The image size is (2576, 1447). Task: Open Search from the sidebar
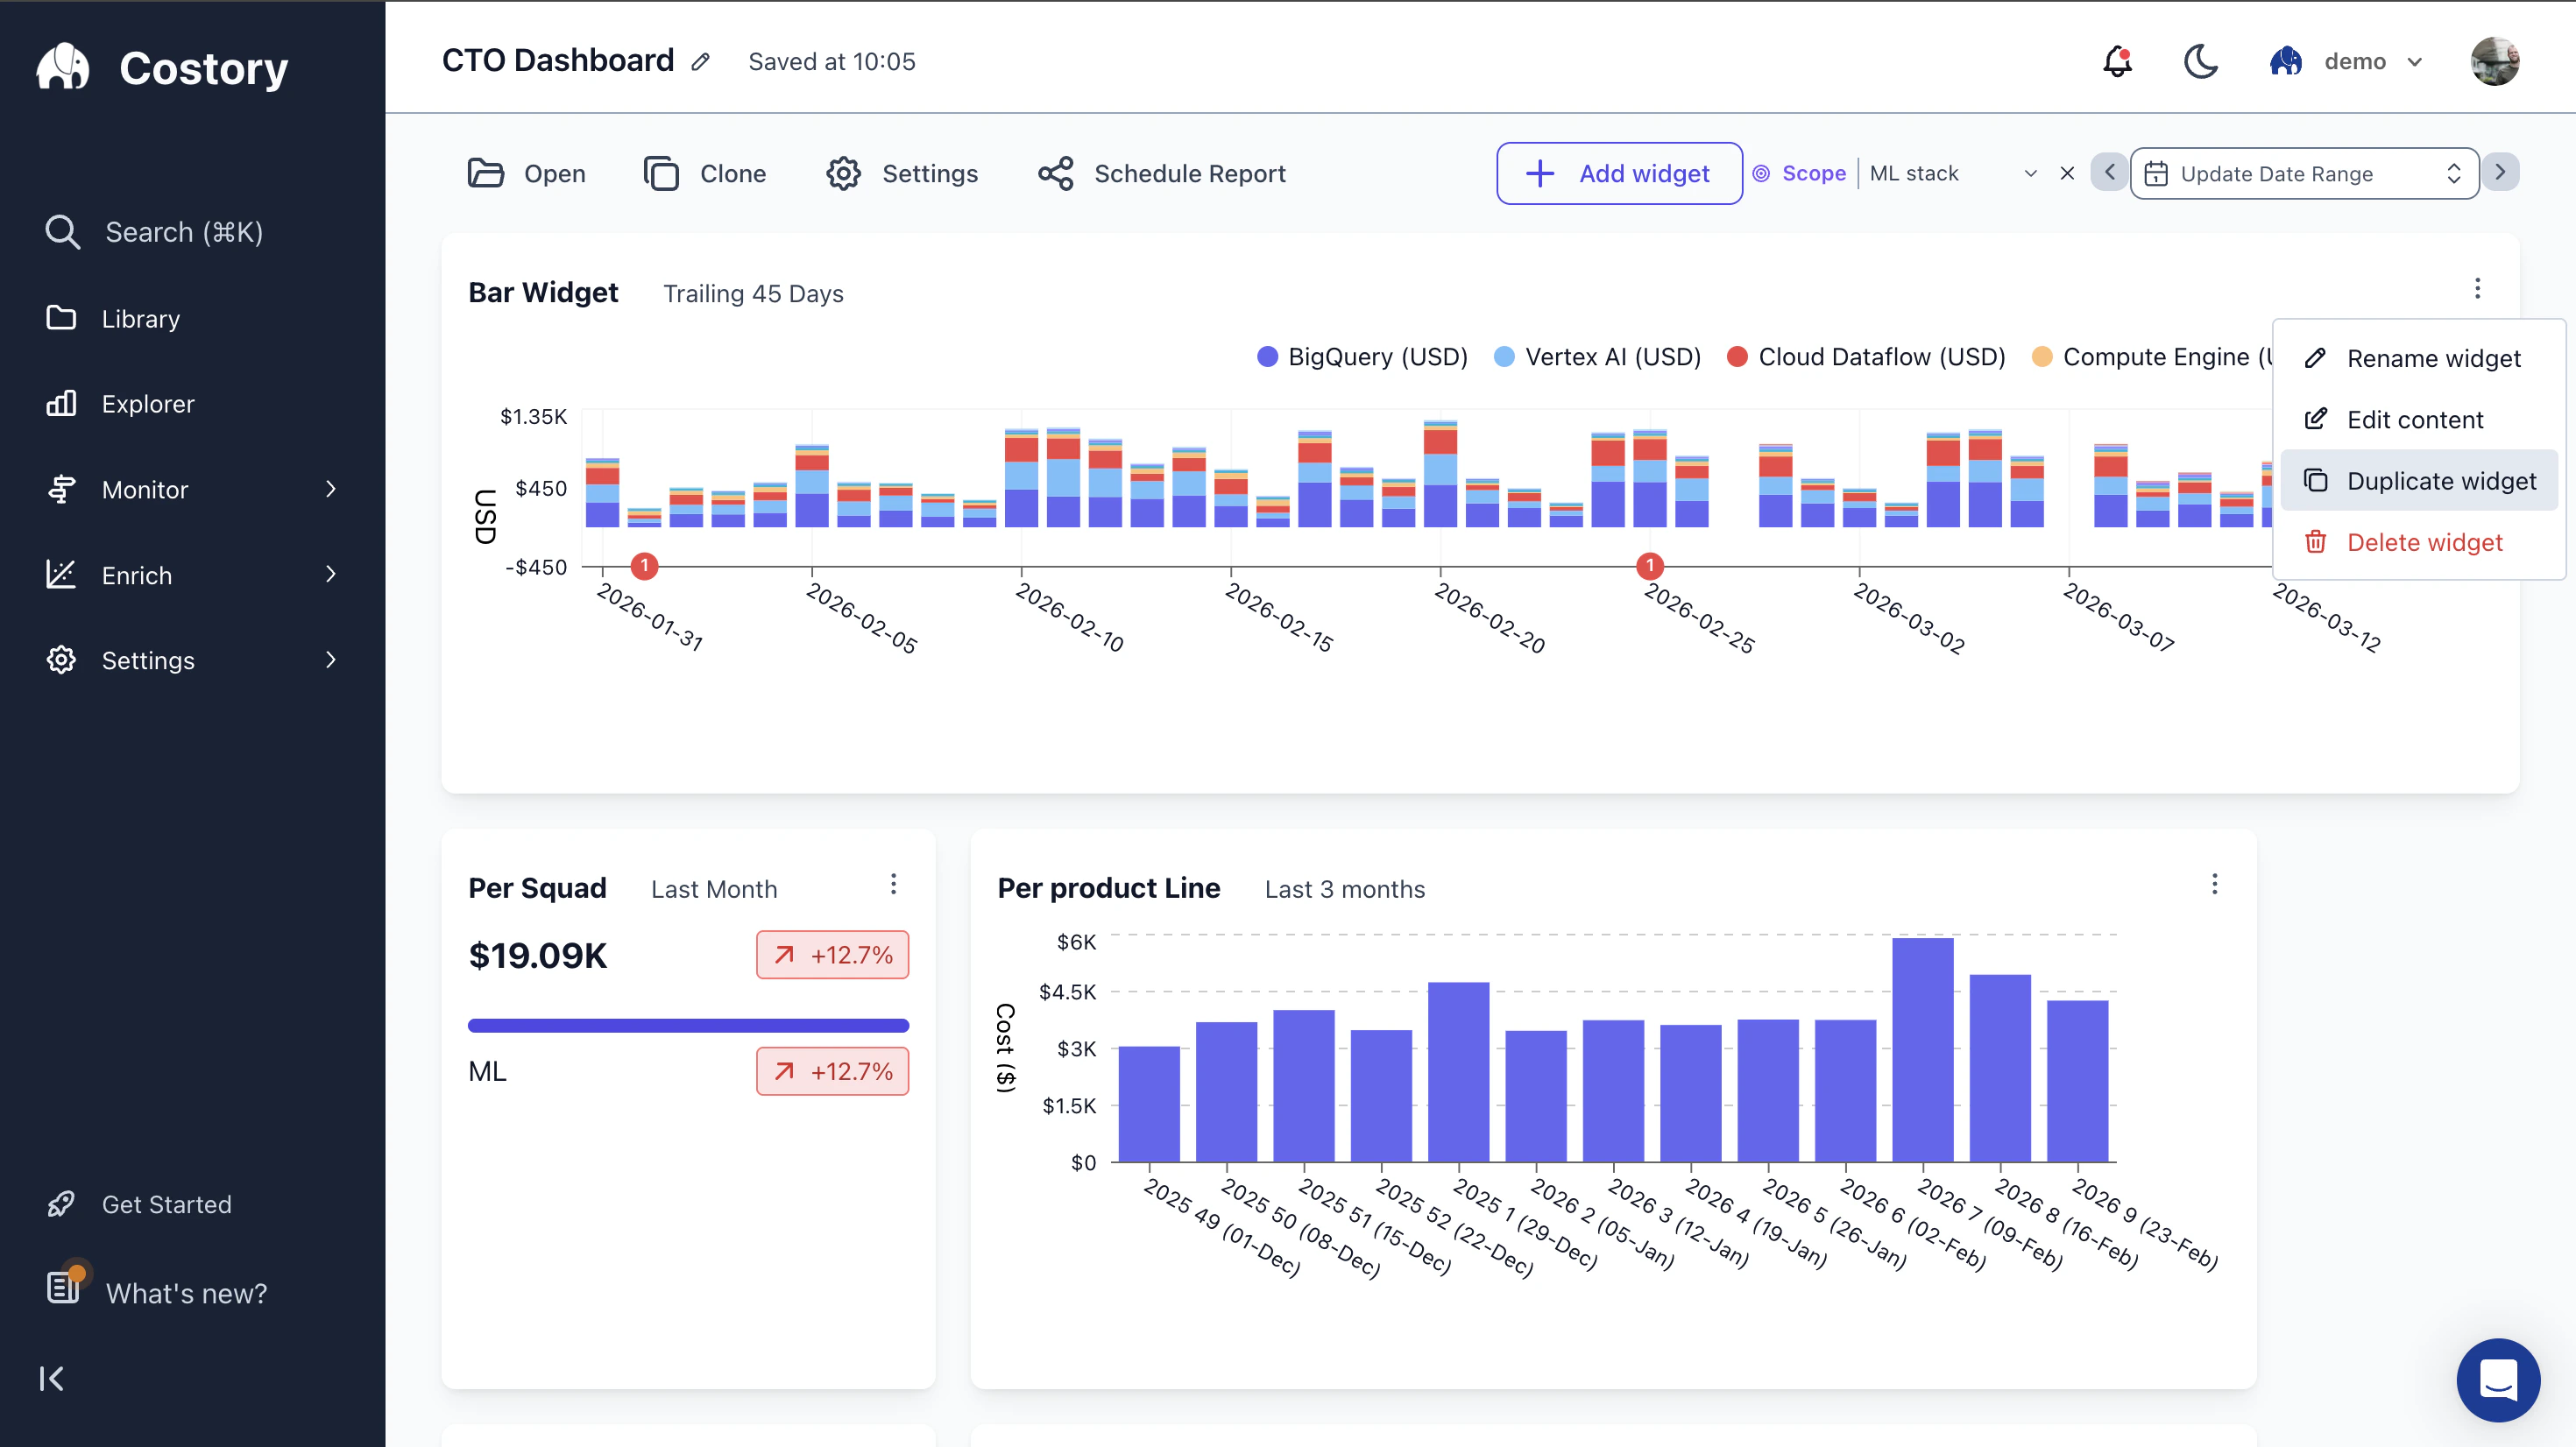click(186, 231)
